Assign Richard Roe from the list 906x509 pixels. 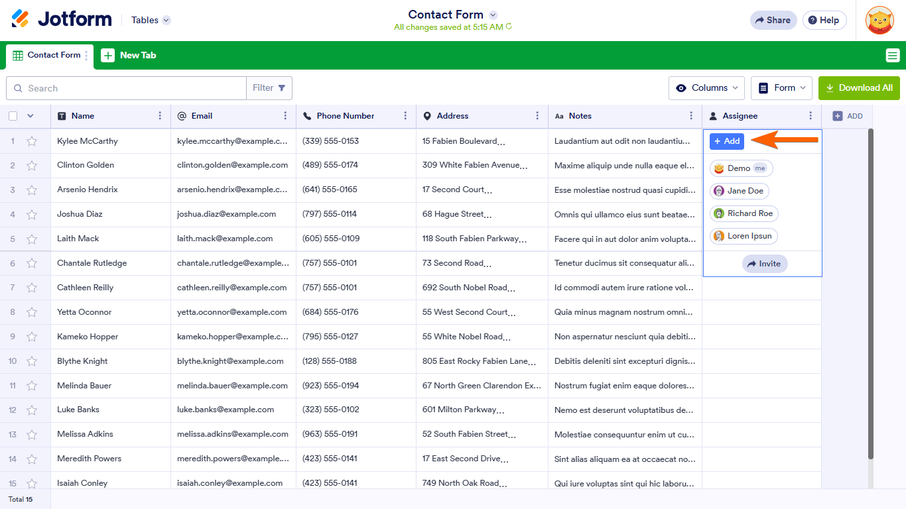coord(744,213)
